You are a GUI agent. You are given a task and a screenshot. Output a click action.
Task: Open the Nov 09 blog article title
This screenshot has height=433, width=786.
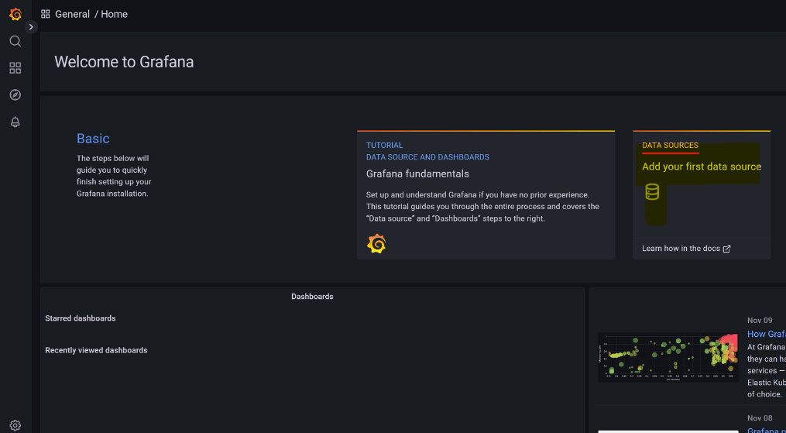coord(766,335)
